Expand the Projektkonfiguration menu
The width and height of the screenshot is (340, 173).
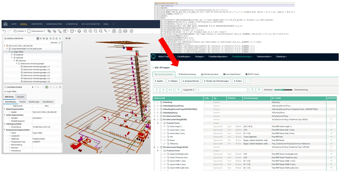pyautogui.click(x=219, y=57)
